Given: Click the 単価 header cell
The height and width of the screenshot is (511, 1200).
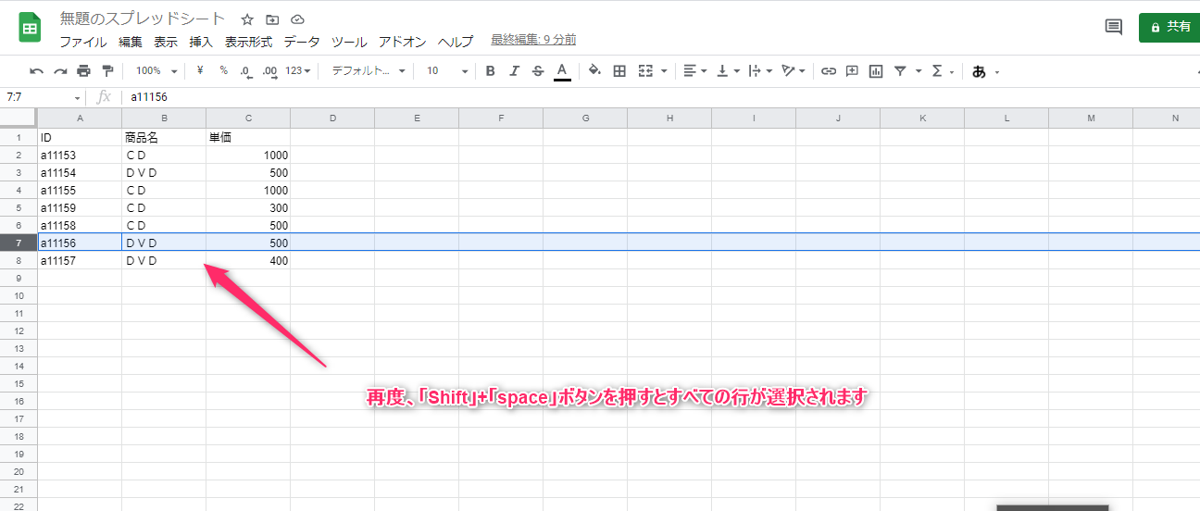Looking at the screenshot, I should click(248, 137).
